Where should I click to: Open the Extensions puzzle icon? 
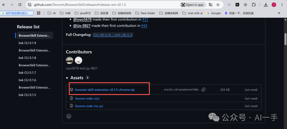tap(254, 5)
